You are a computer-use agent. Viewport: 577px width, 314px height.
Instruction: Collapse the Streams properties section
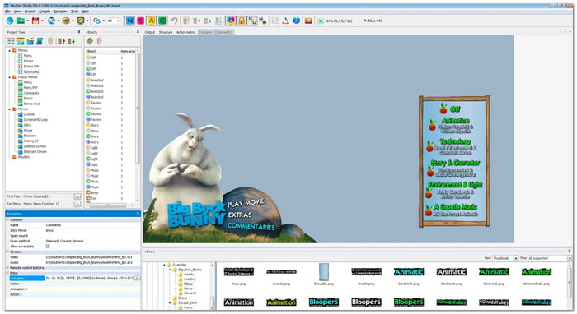7,252
